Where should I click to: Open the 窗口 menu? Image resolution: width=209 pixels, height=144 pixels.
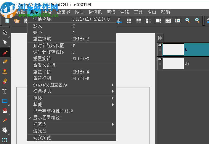pos(152,12)
